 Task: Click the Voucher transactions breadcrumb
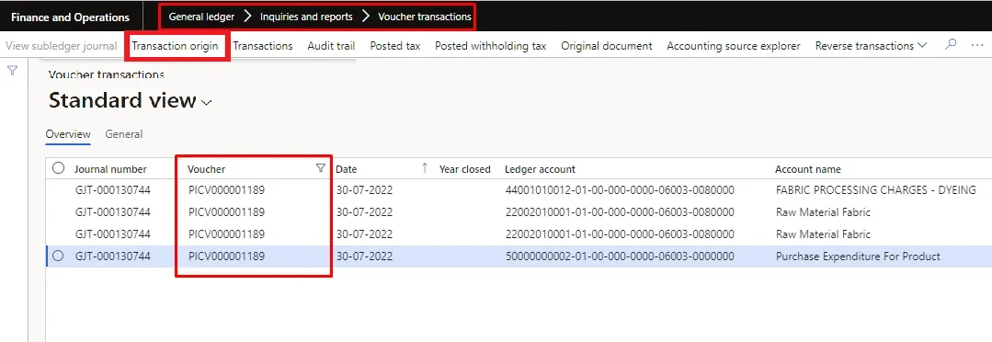[425, 17]
